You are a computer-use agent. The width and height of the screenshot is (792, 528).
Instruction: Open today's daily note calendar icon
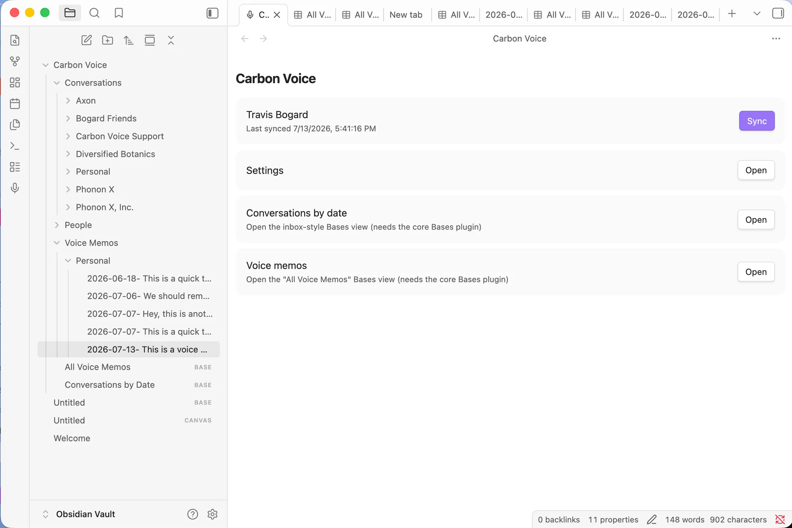[15, 104]
